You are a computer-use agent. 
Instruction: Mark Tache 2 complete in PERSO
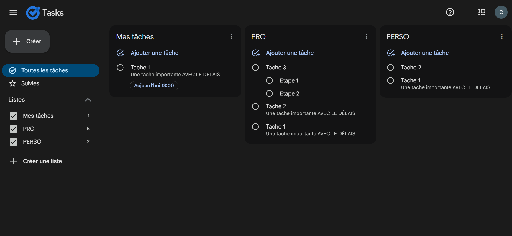click(390, 68)
